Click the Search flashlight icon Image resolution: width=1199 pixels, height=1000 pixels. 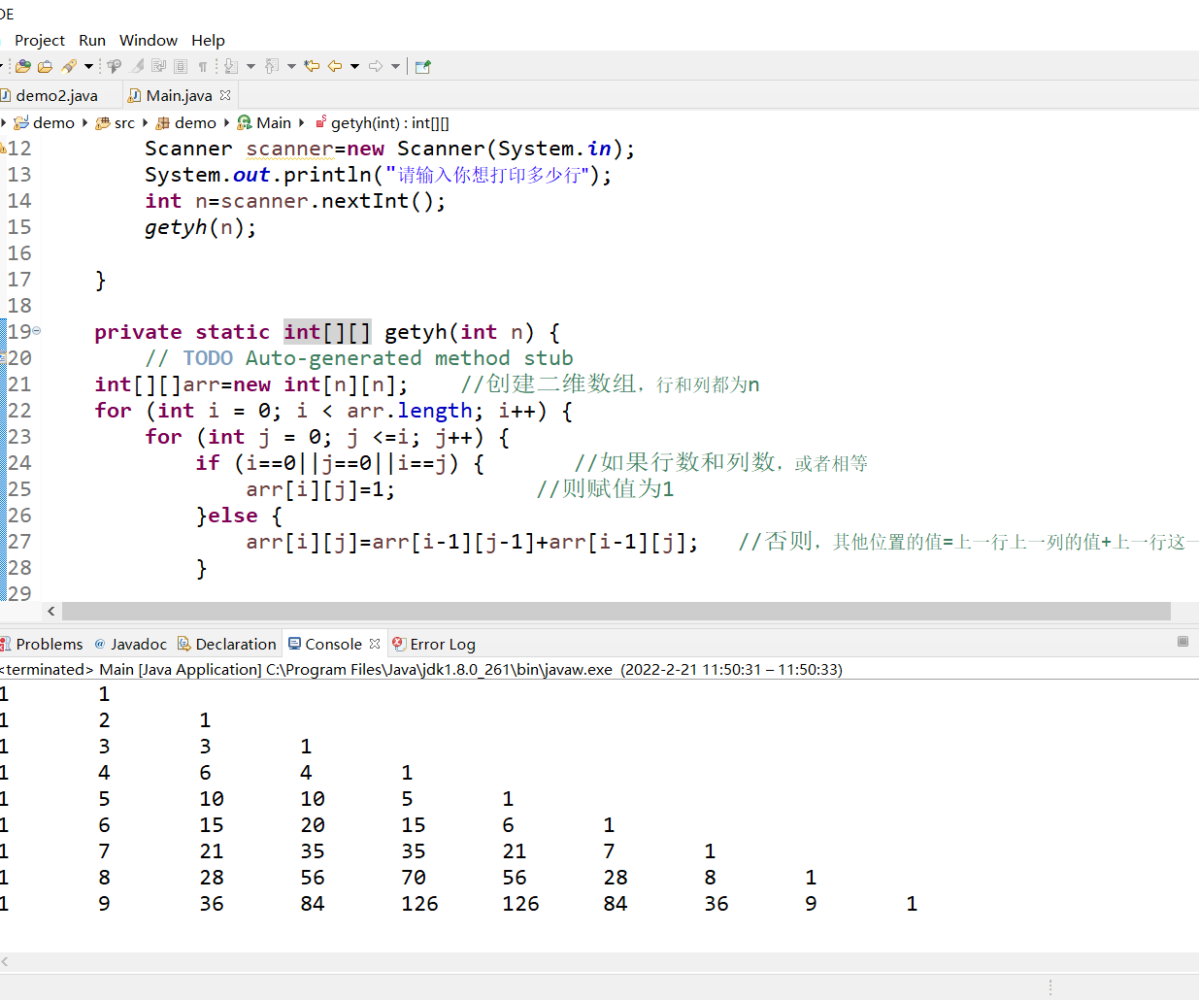[69, 66]
